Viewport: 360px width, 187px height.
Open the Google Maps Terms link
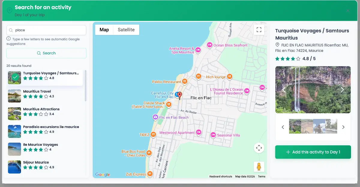261,177
